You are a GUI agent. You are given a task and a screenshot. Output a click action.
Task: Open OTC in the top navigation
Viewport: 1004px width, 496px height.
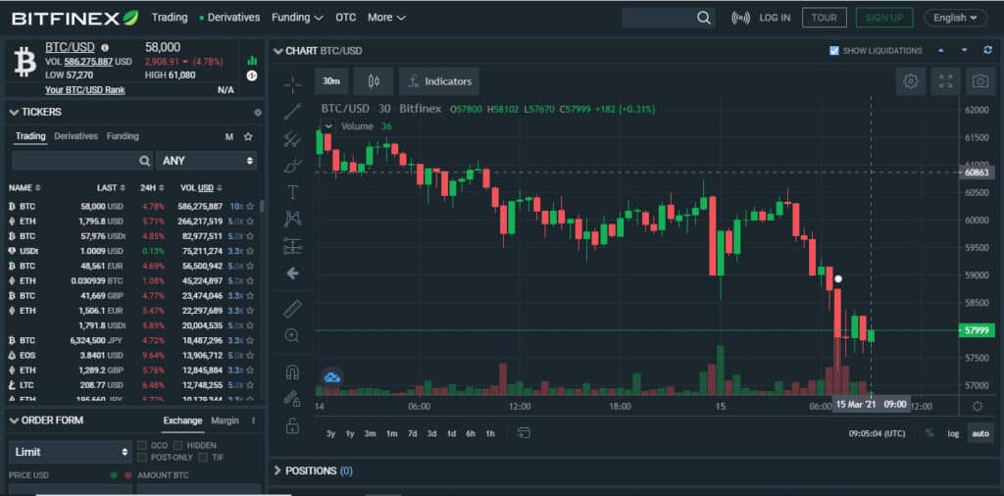click(x=346, y=18)
